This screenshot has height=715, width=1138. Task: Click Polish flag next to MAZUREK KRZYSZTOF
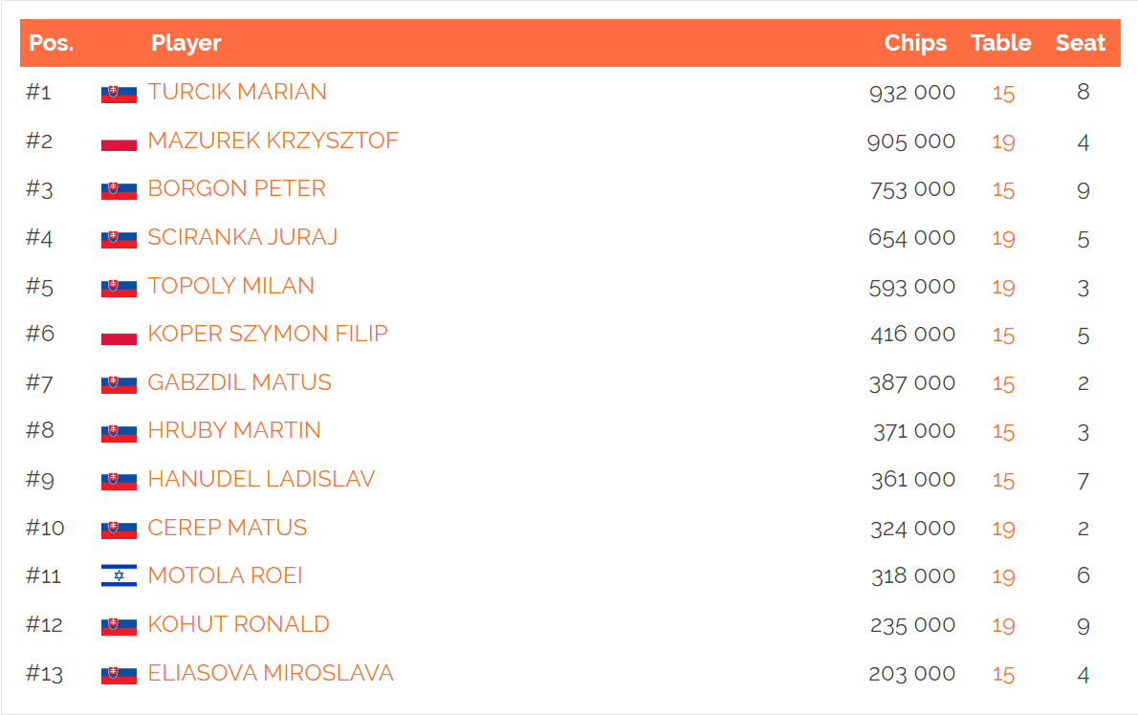[x=119, y=142]
